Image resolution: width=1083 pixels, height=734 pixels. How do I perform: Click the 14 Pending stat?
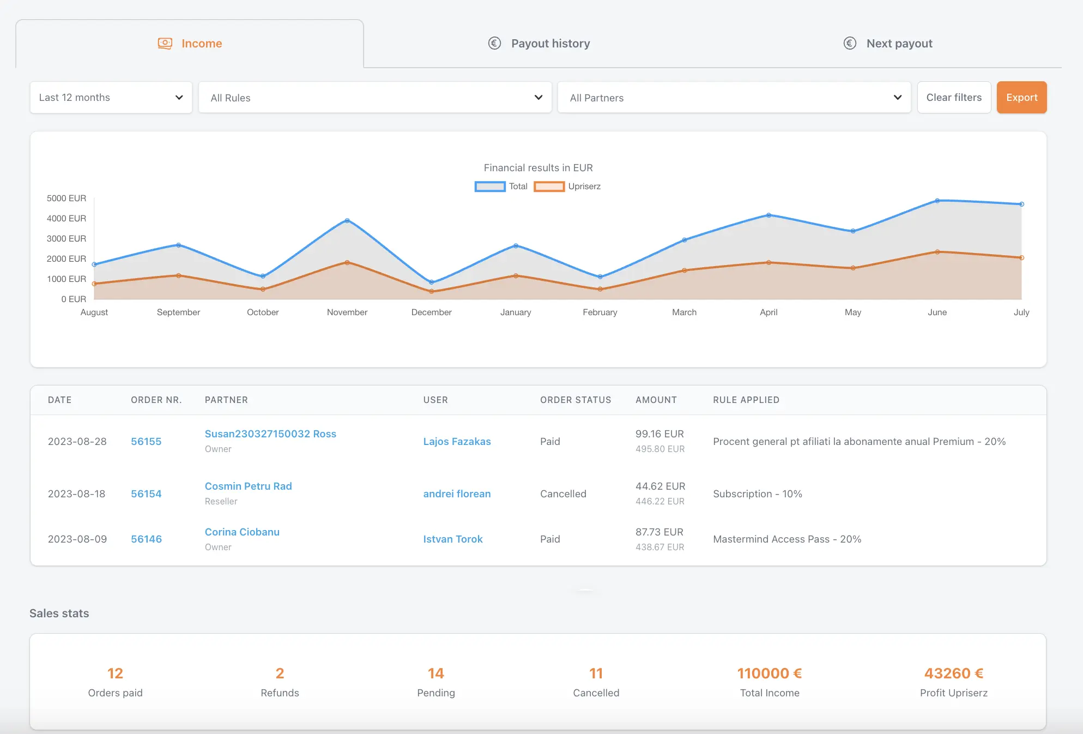(436, 682)
